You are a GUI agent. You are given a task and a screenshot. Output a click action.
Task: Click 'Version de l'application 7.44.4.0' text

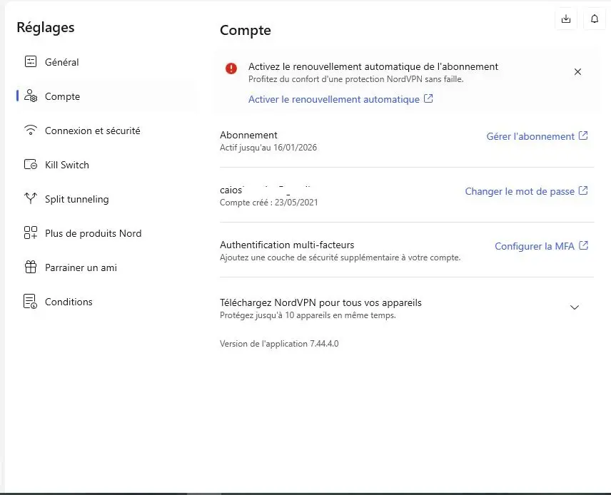pos(279,344)
